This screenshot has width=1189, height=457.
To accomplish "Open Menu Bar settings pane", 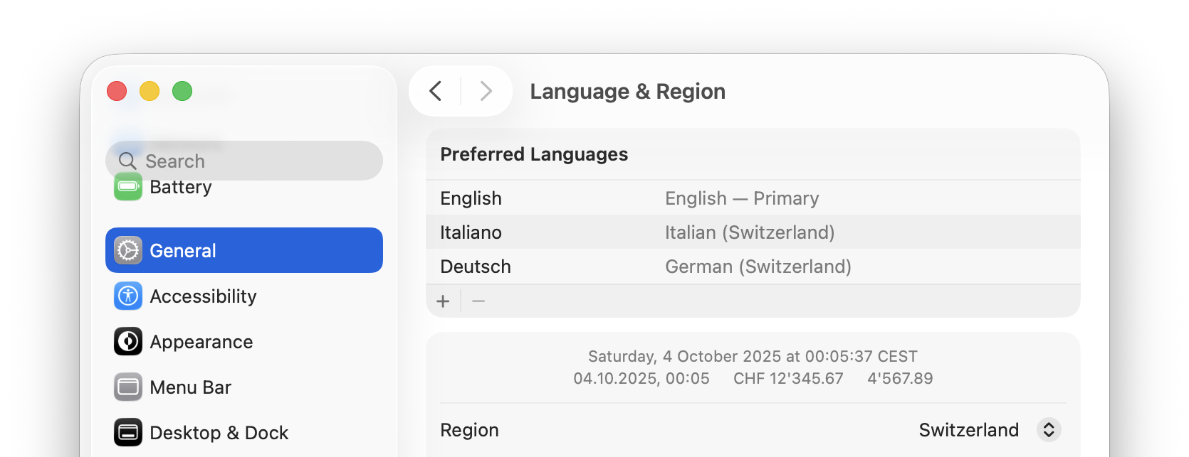I will [x=190, y=387].
